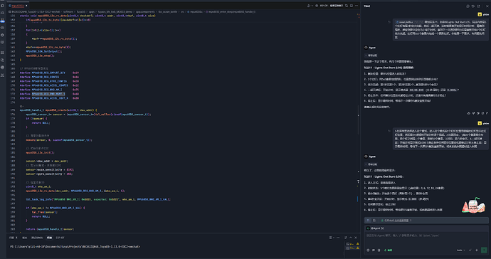Select the mpu6050.c editor tab

pyautogui.click(x=17, y=6)
